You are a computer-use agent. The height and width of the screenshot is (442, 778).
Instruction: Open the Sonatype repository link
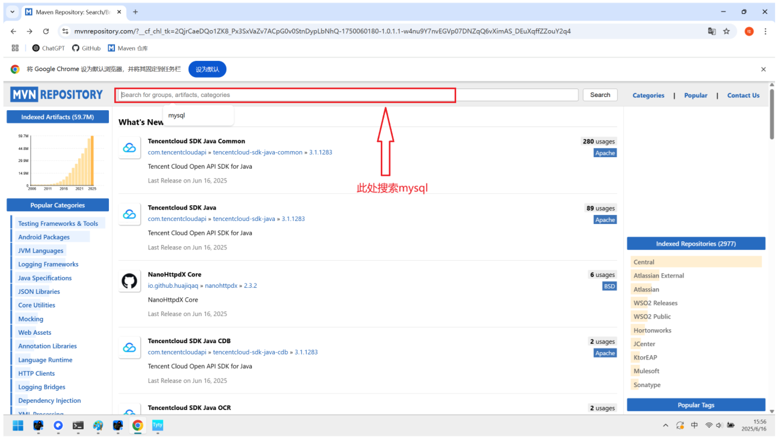pyautogui.click(x=647, y=385)
